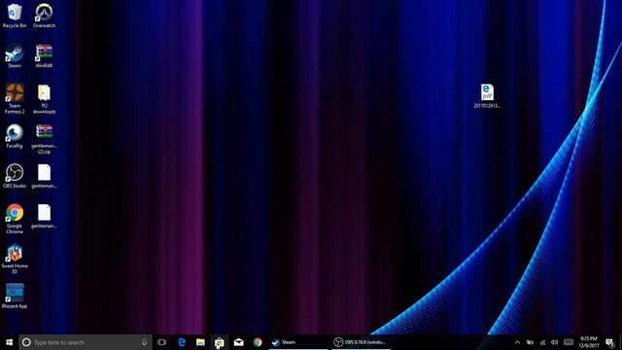The height and width of the screenshot is (350, 622).
Task: Select the PDF file on the desktop
Action: [487, 96]
